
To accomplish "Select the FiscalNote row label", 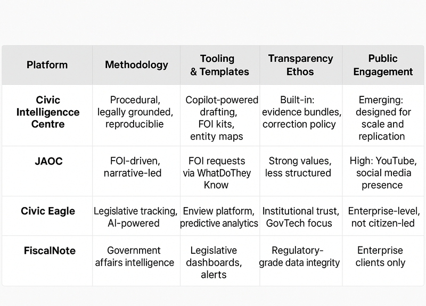I will pos(47,251).
